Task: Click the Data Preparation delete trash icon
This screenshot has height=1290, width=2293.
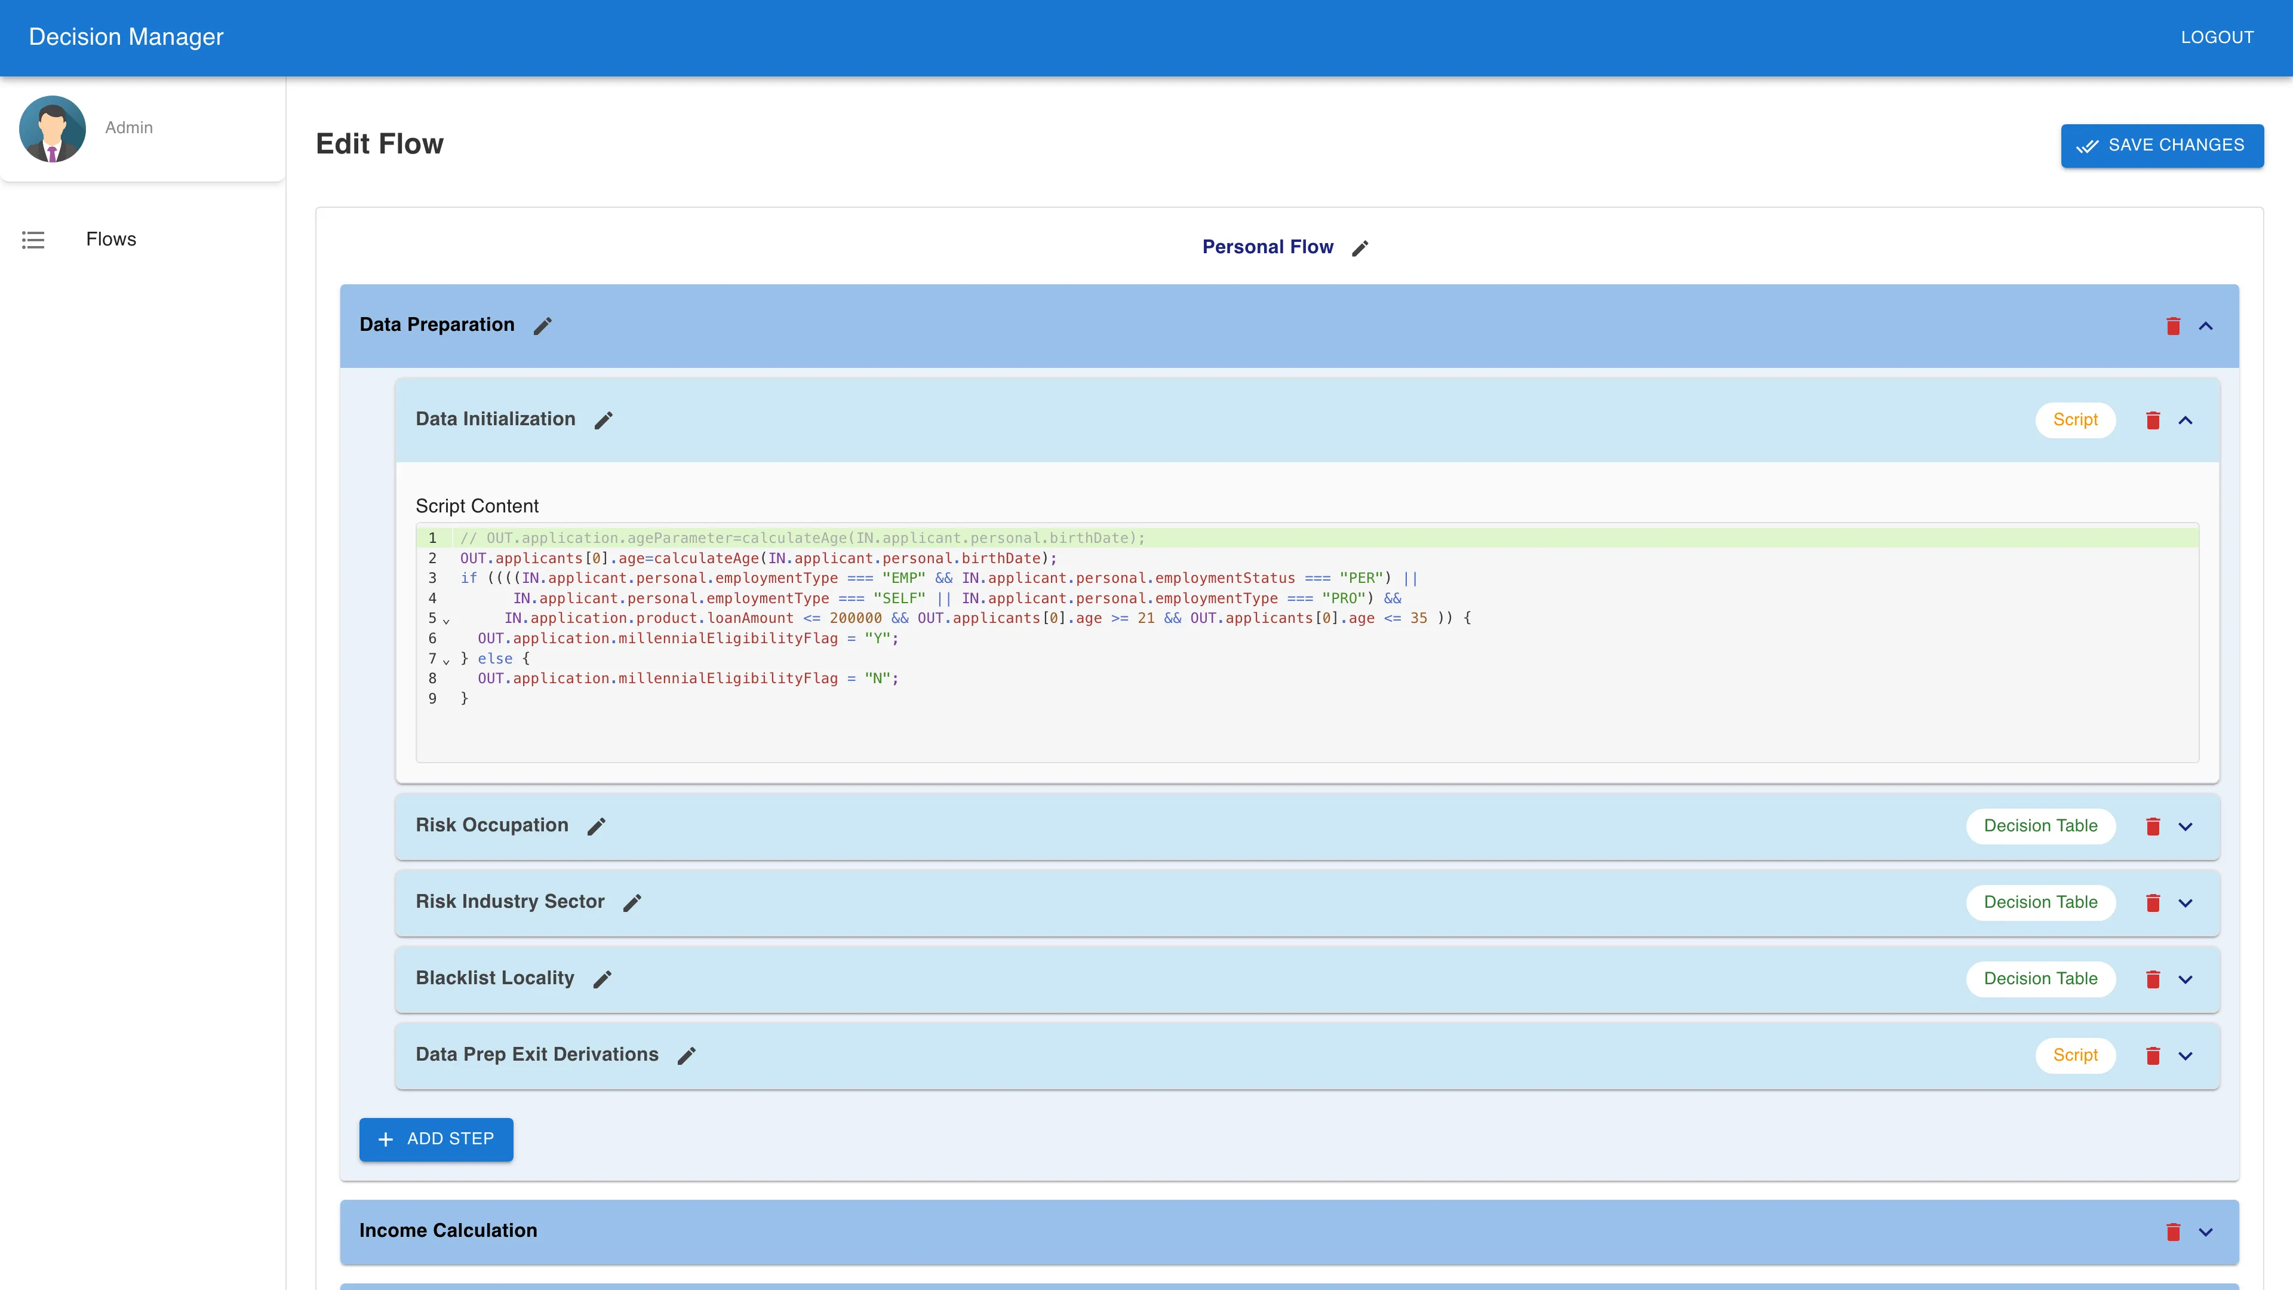Action: [2174, 326]
